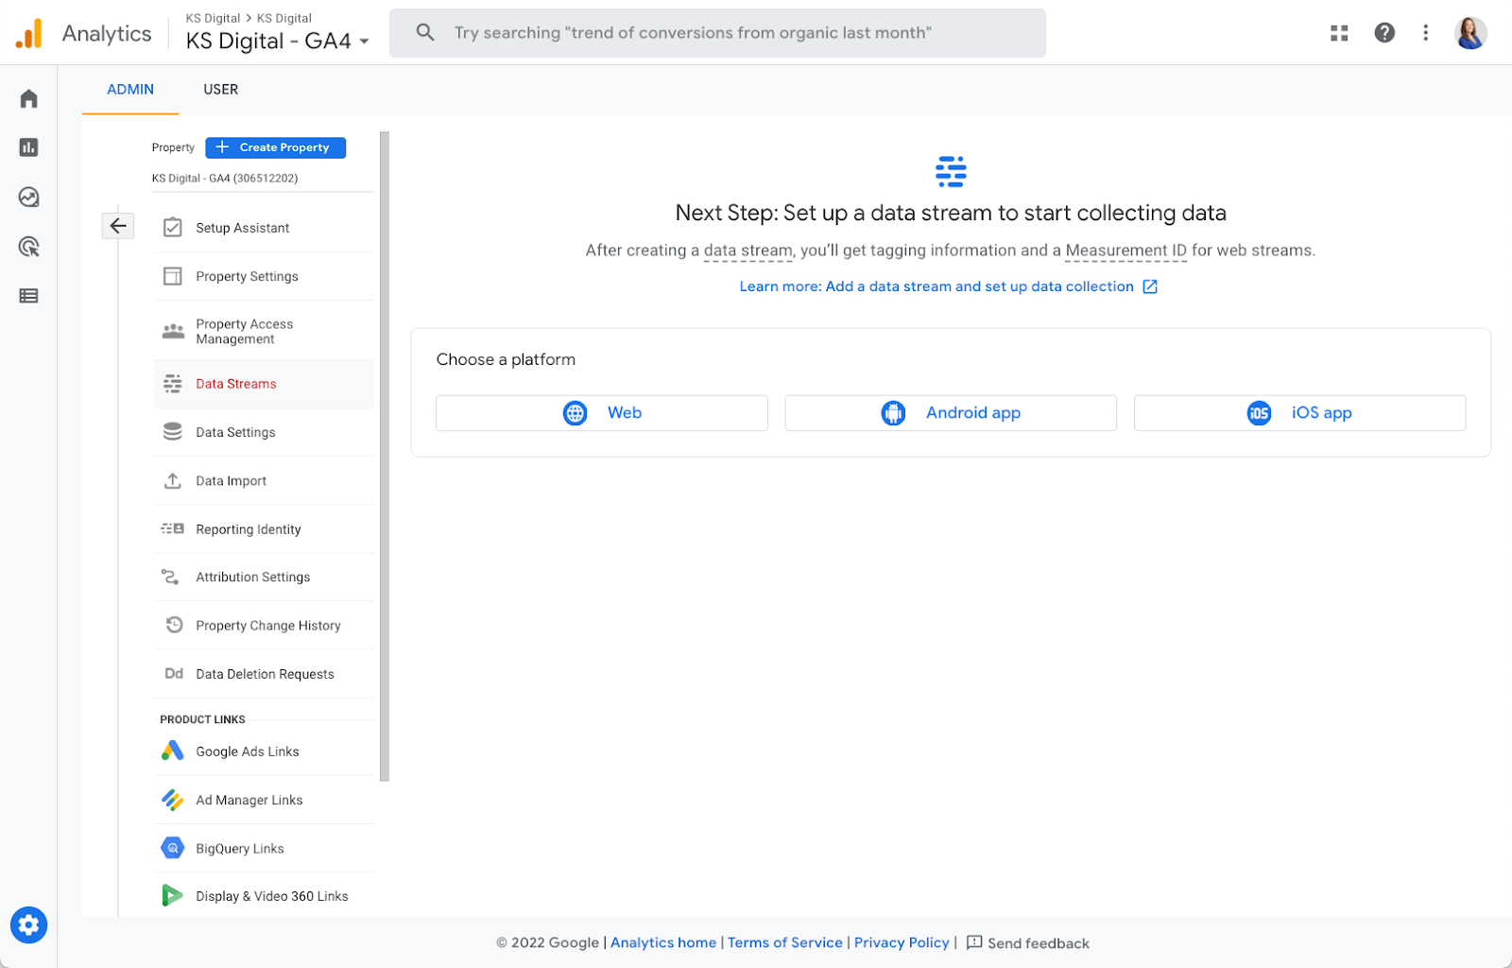Open Ad Manager Links item
The width and height of the screenshot is (1512, 968).
pos(264,800)
